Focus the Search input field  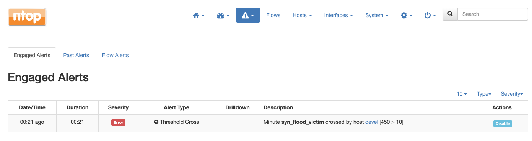pyautogui.click(x=493, y=14)
